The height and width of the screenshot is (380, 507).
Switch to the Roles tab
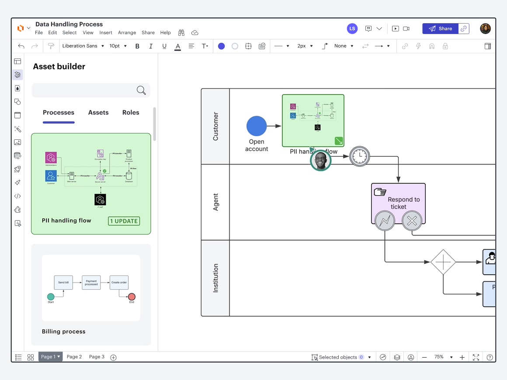pos(131,112)
